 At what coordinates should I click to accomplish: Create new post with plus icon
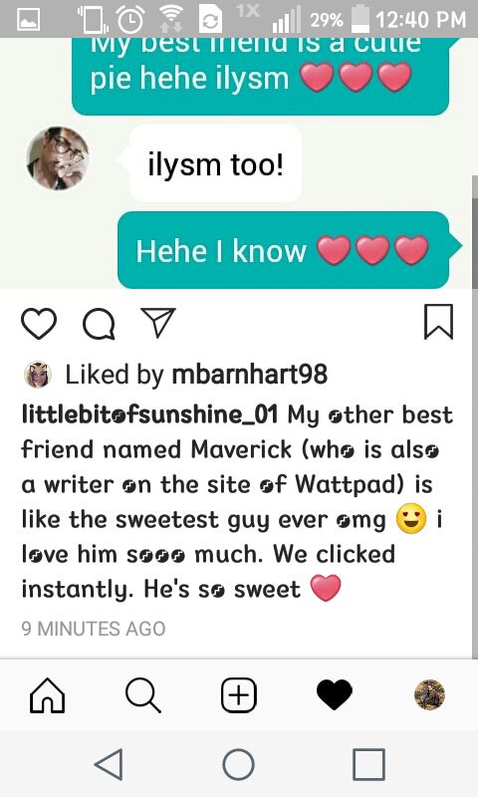pyautogui.click(x=239, y=694)
